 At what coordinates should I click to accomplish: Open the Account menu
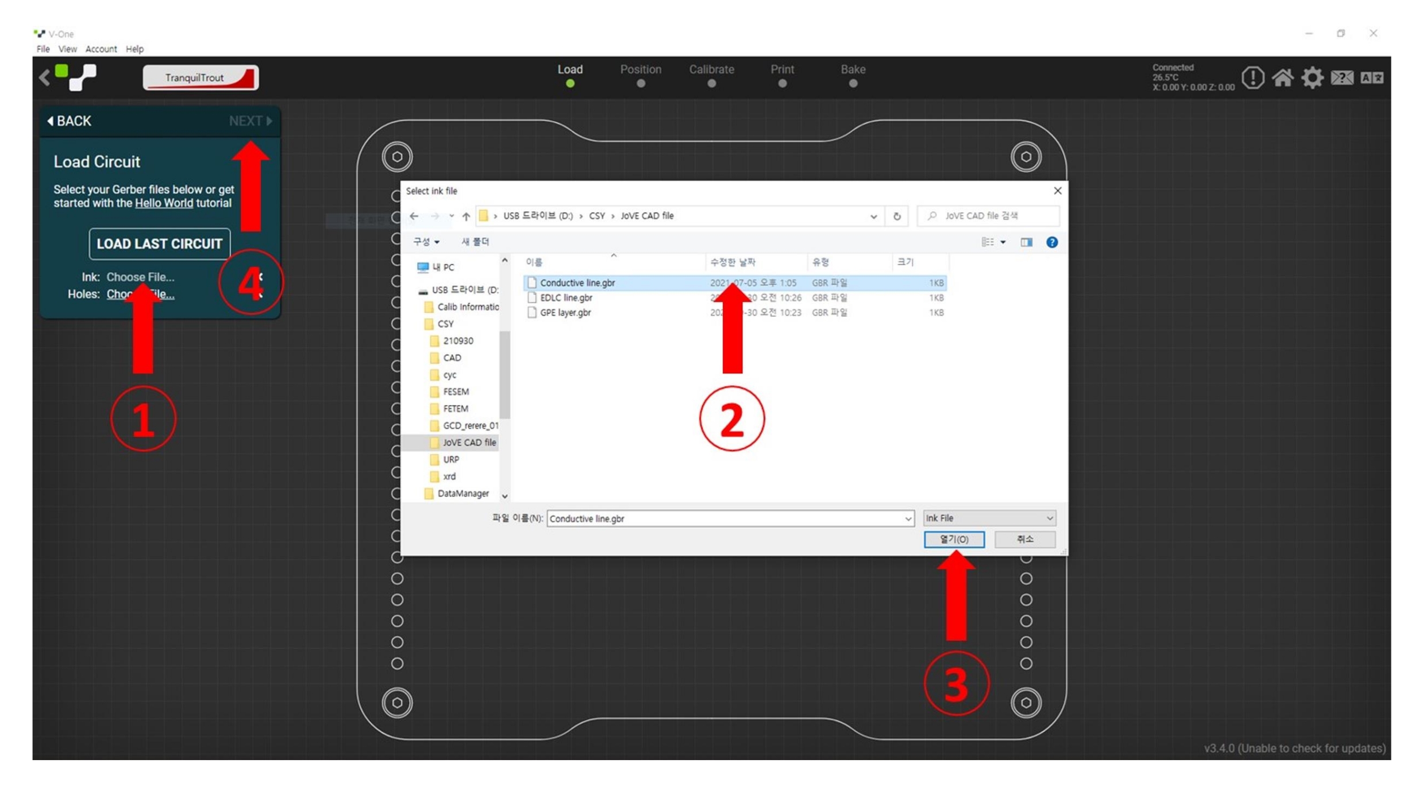(101, 49)
